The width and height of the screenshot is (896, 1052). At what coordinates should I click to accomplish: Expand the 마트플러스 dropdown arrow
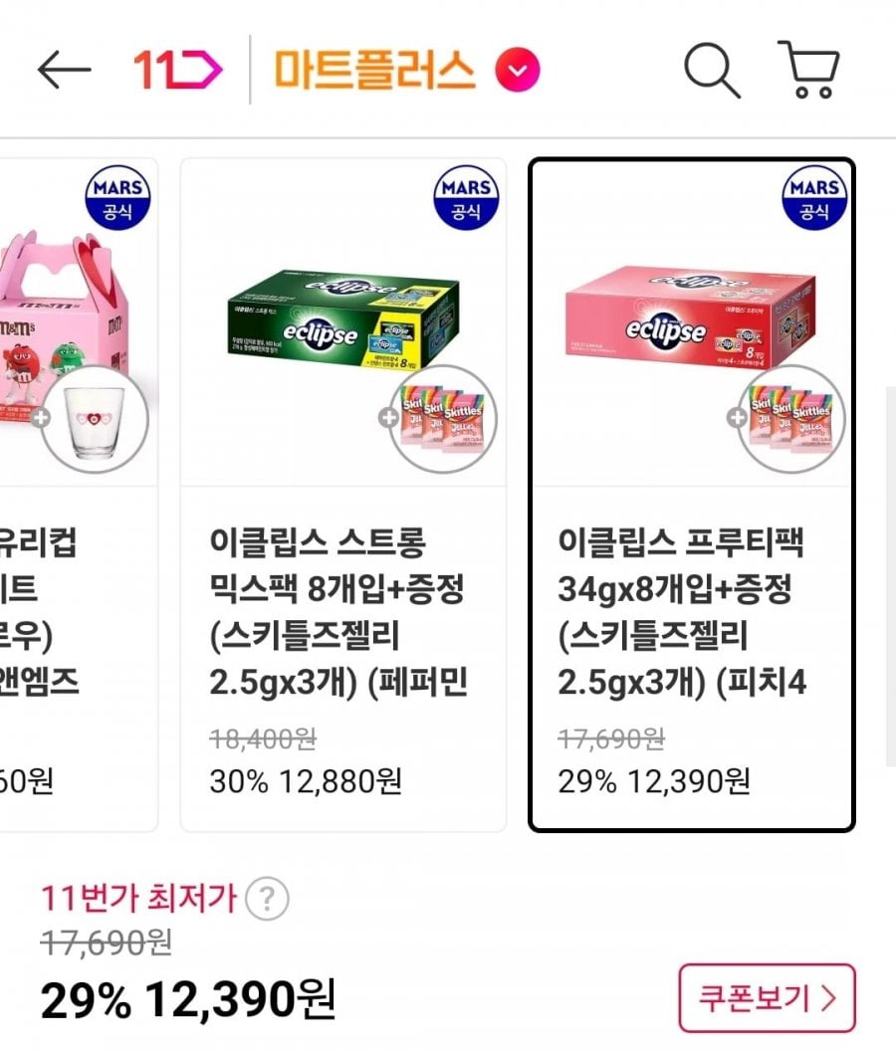click(x=517, y=71)
